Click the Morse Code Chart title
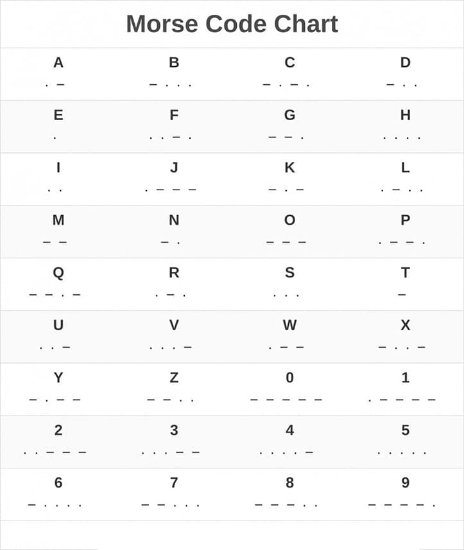The height and width of the screenshot is (550, 464). (x=232, y=24)
